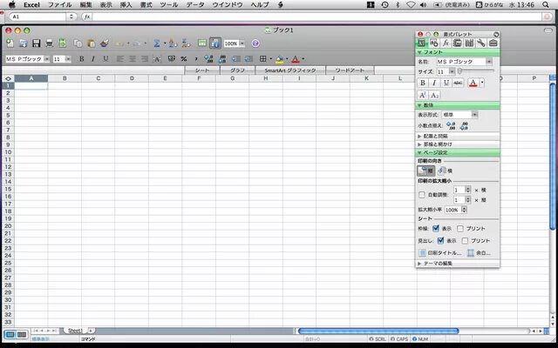Screen dimensions: 558x348
Task: Click the Save floppy disk icon
Action: (37, 43)
